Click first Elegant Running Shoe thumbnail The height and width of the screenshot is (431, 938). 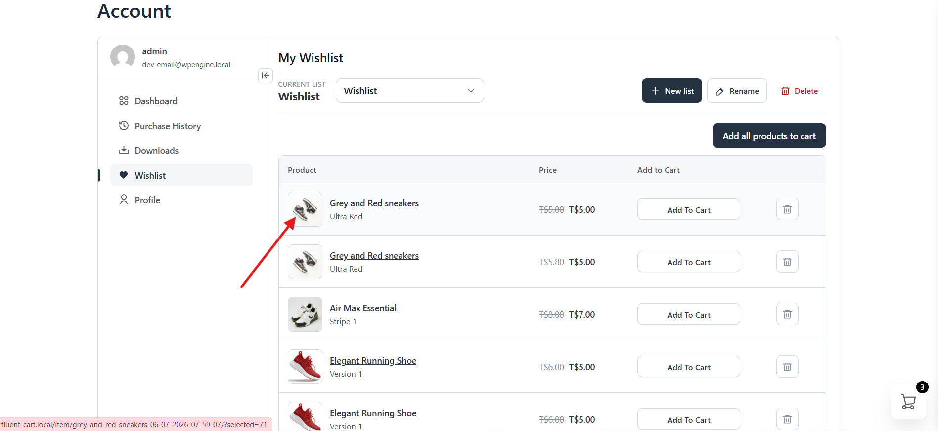[x=305, y=367]
